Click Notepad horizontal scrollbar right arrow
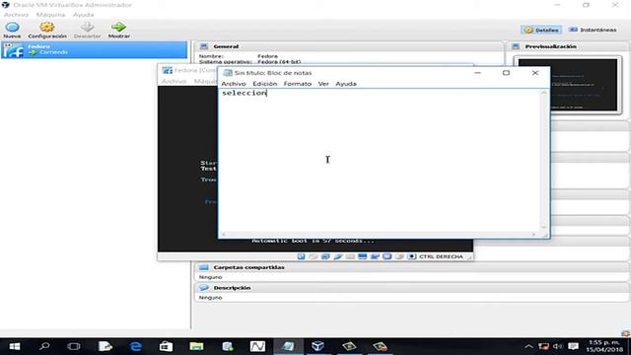The height and width of the screenshot is (355, 631). point(534,235)
